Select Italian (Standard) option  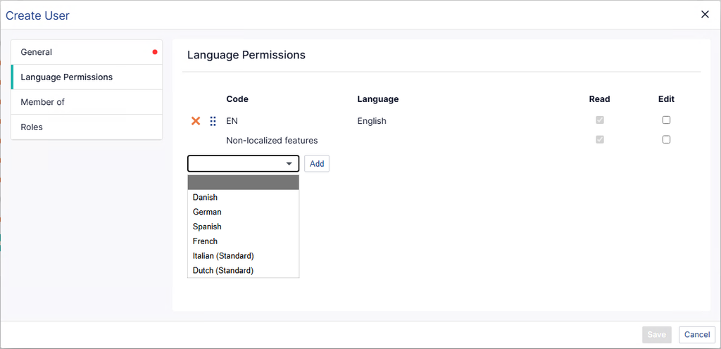click(243, 256)
